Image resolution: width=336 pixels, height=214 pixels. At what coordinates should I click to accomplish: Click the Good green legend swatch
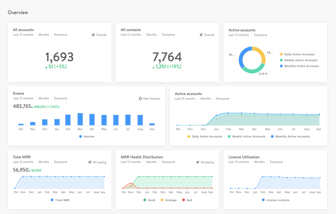tap(145, 200)
